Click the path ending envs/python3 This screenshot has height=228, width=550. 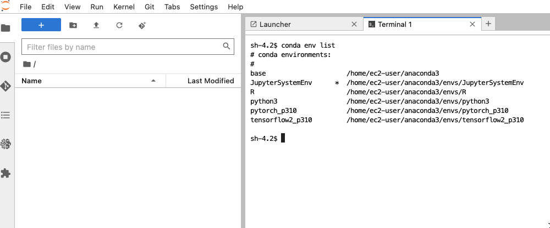pos(418,101)
